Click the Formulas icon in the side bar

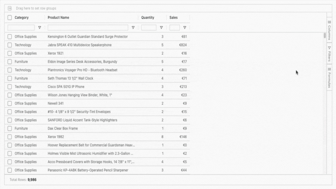[x=329, y=69]
